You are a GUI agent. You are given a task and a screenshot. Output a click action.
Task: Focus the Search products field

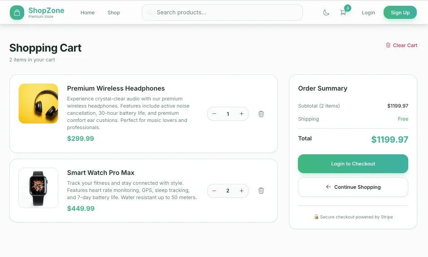(222, 12)
